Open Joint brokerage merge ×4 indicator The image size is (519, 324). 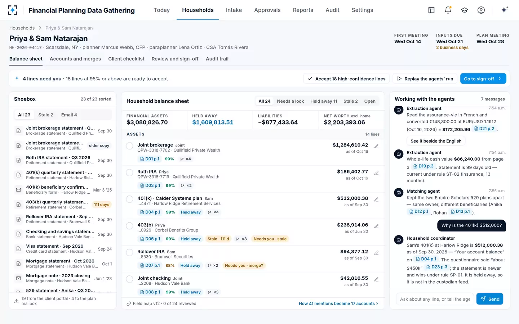[186, 159]
